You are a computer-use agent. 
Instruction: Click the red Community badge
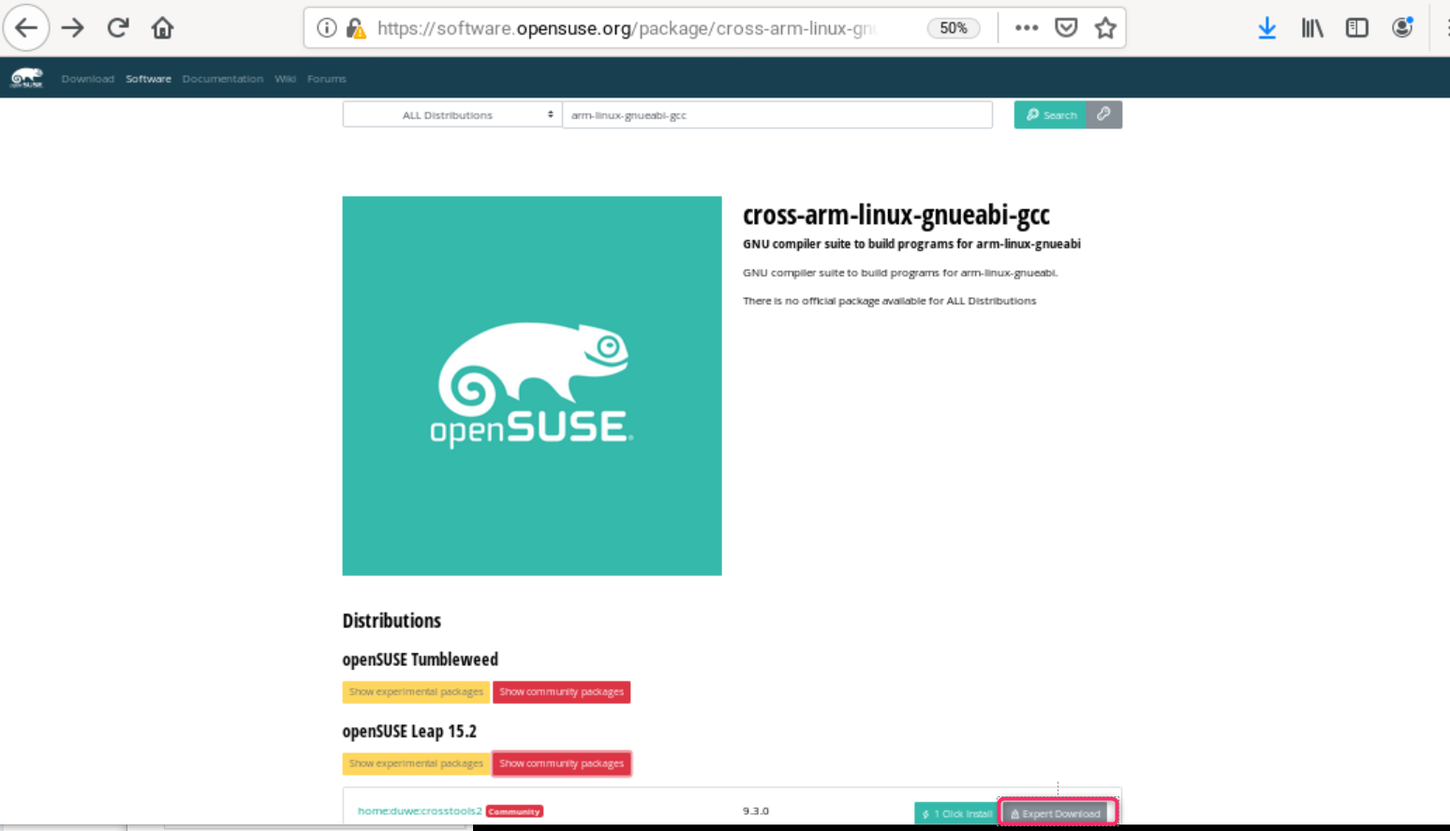pyautogui.click(x=514, y=811)
